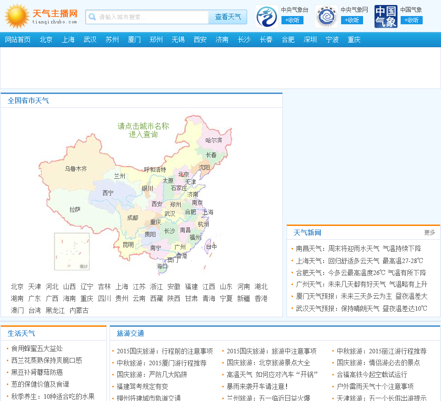Open 北京 in the navigation bar
This screenshot has height=401, width=441.
point(46,40)
